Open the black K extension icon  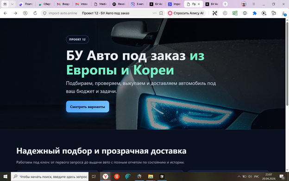pos(215,13)
